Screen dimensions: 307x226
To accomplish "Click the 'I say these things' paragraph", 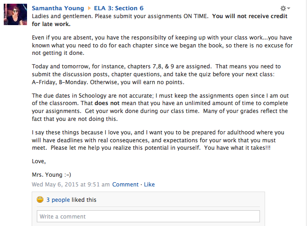I will tap(158, 140).
